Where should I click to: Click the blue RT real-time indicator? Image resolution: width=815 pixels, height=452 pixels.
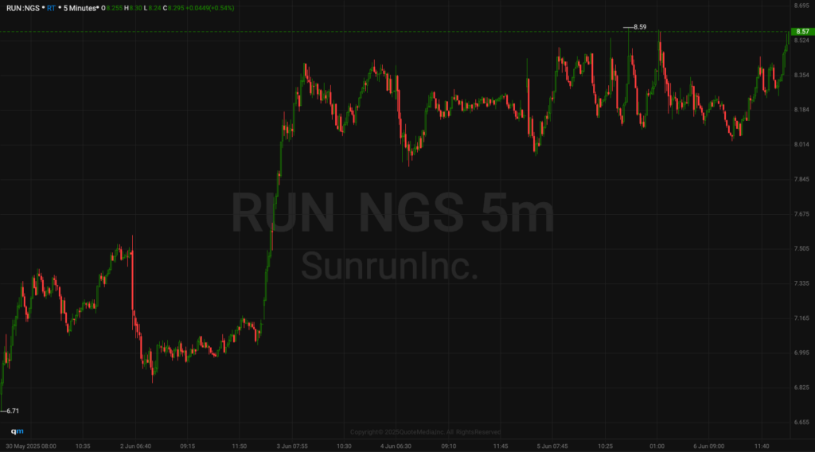[x=51, y=8]
